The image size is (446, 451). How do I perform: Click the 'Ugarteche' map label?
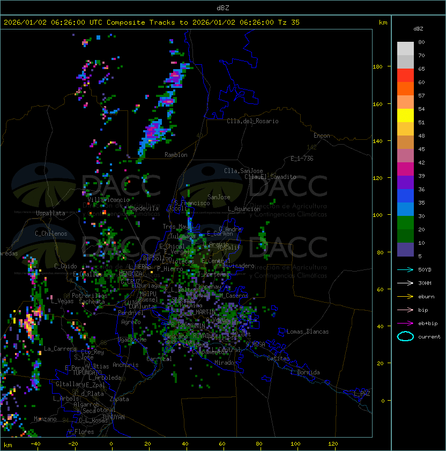click(x=132, y=340)
